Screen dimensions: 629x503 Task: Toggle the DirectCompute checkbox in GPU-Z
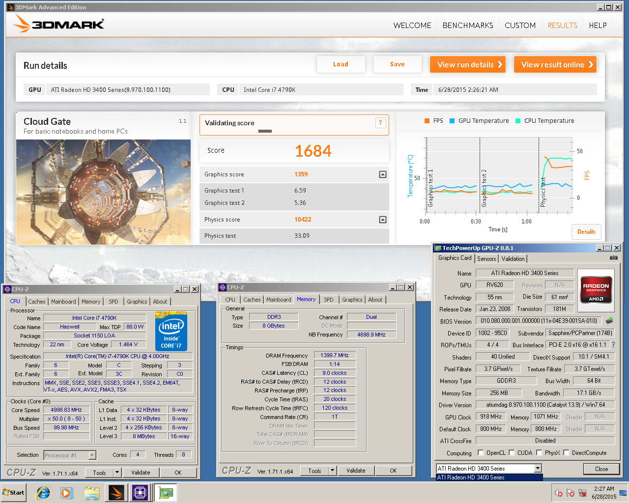(x=566, y=453)
